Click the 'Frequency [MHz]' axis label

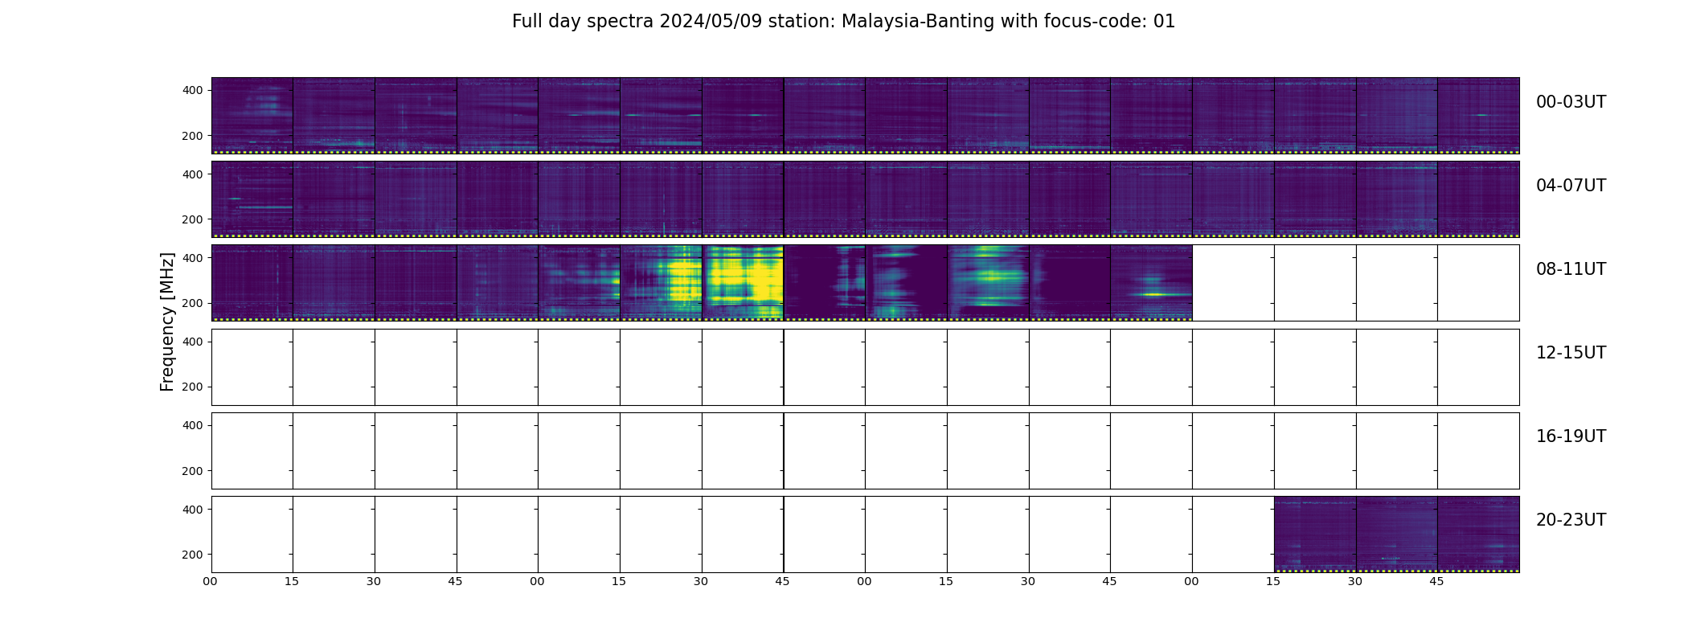click(167, 321)
